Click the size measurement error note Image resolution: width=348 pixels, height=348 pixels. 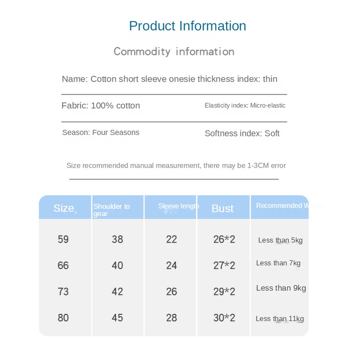176,165
